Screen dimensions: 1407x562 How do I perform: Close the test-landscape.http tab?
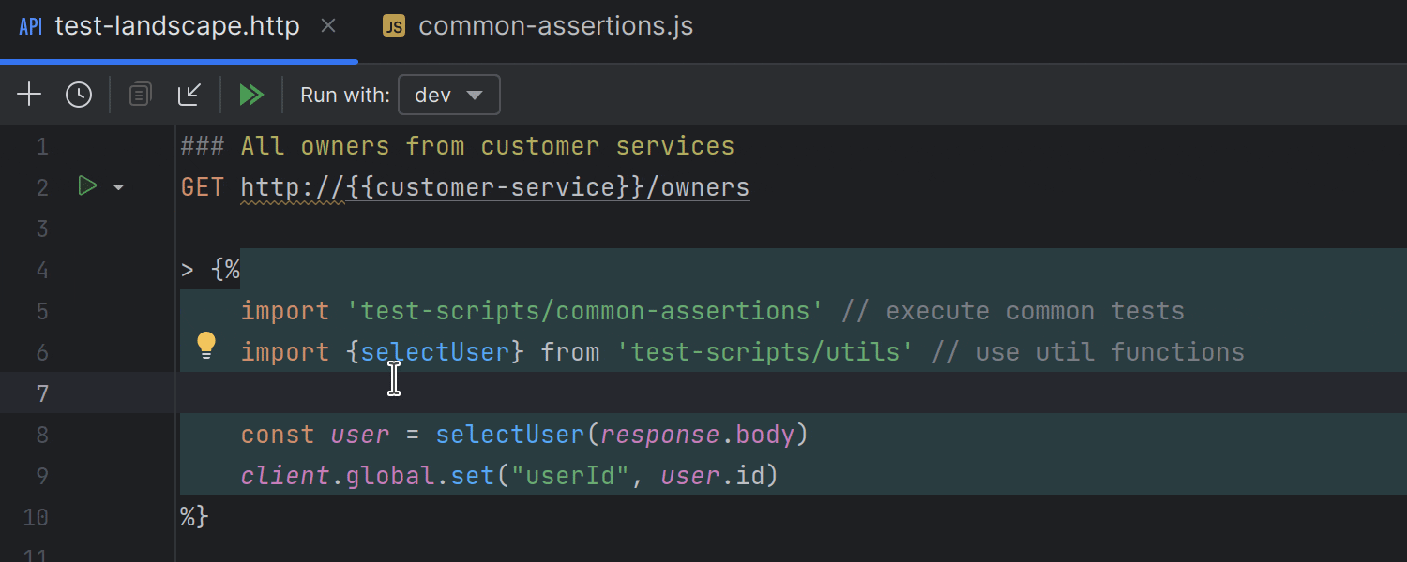coord(328,25)
